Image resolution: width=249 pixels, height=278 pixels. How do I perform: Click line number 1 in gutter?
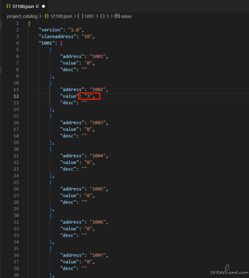pos(17,23)
